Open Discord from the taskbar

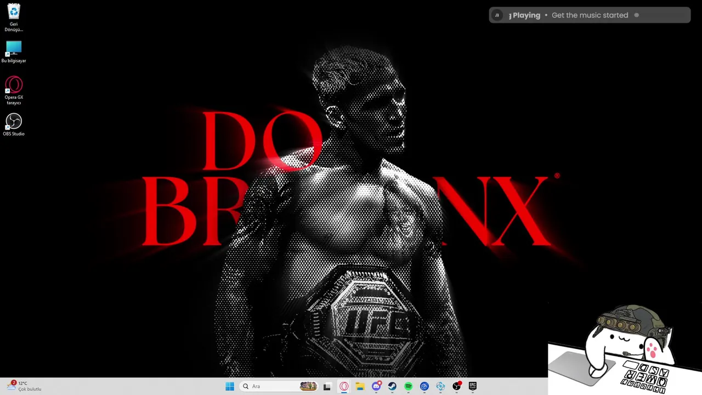(x=376, y=386)
